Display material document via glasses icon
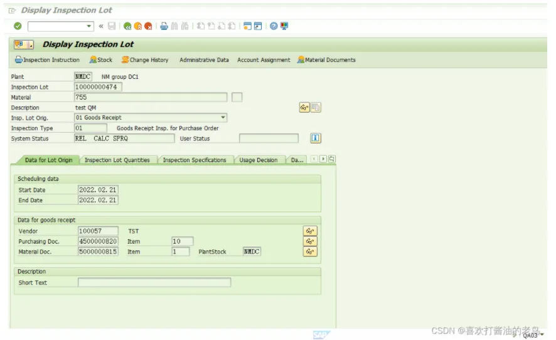556x340 pixels. click(x=310, y=251)
